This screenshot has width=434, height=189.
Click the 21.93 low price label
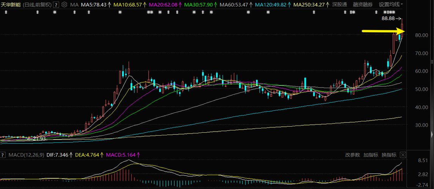click(x=39, y=138)
